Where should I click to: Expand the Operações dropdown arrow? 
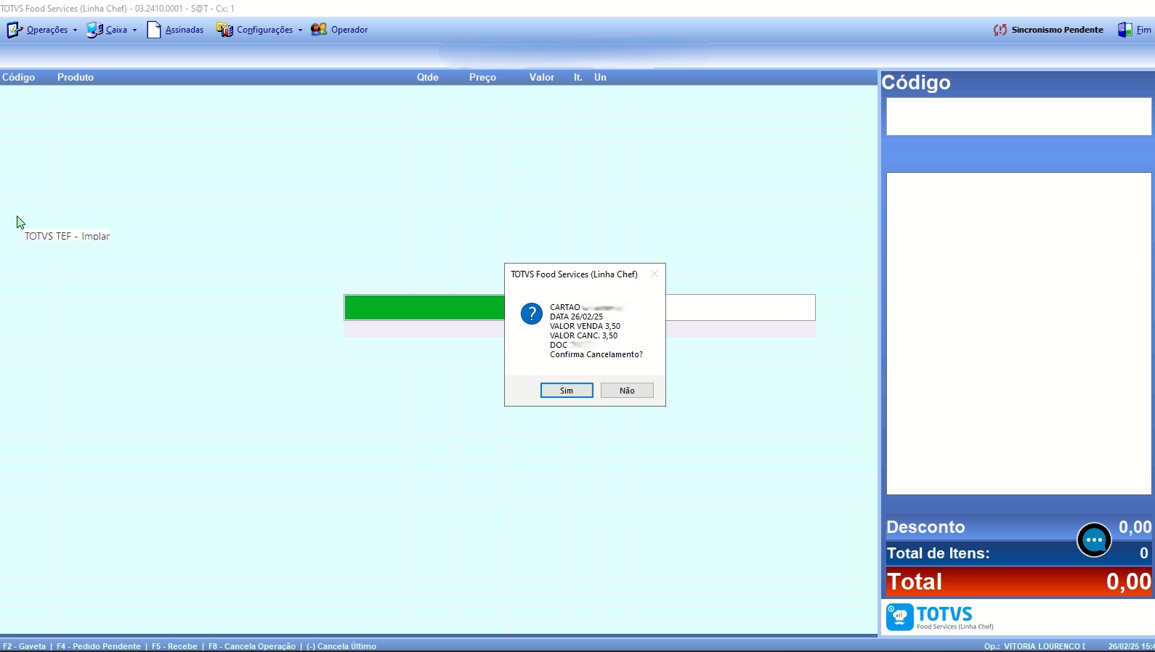coord(75,30)
